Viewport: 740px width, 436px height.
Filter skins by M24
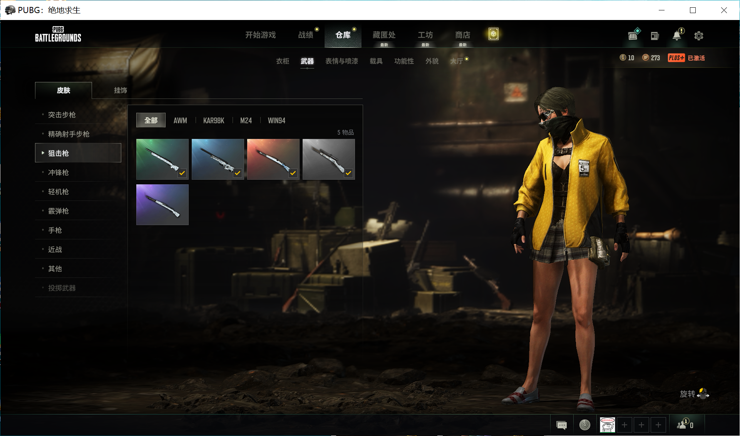coord(246,120)
